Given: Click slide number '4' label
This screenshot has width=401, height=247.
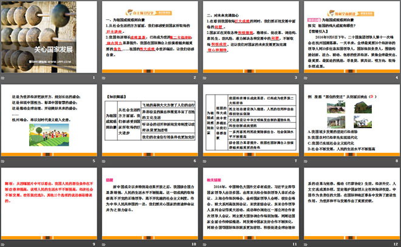Looking at the screenshot, I should coord(397,78).
